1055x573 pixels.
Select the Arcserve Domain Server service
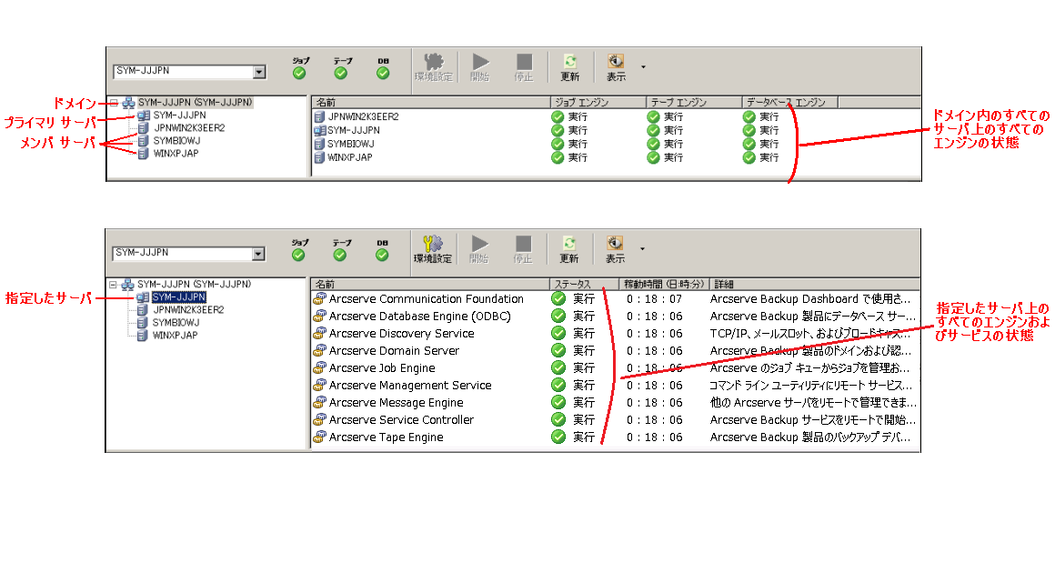394,351
